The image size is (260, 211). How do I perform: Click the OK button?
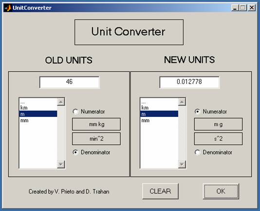click(221, 191)
